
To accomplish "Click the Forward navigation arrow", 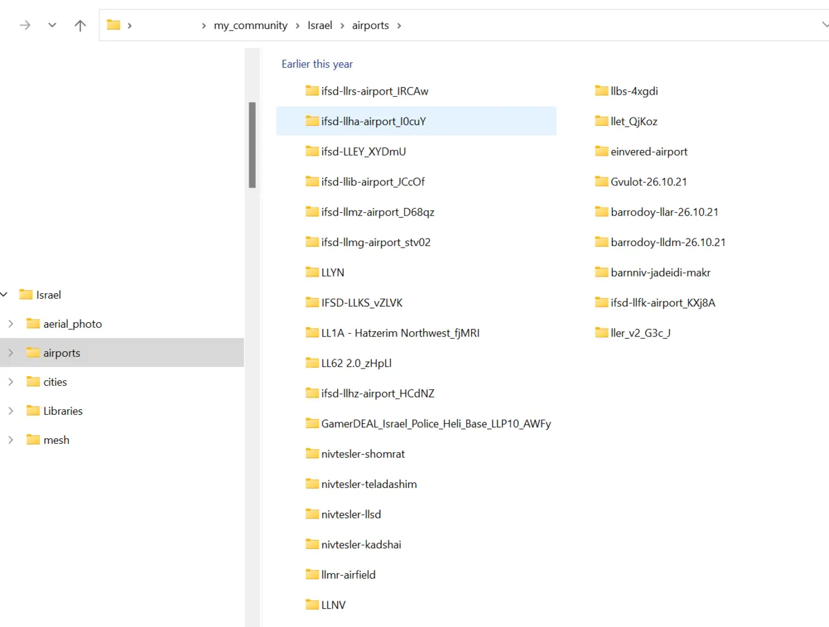I will [26, 26].
